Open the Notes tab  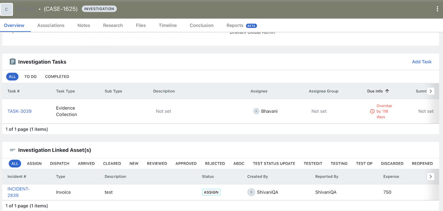(84, 26)
